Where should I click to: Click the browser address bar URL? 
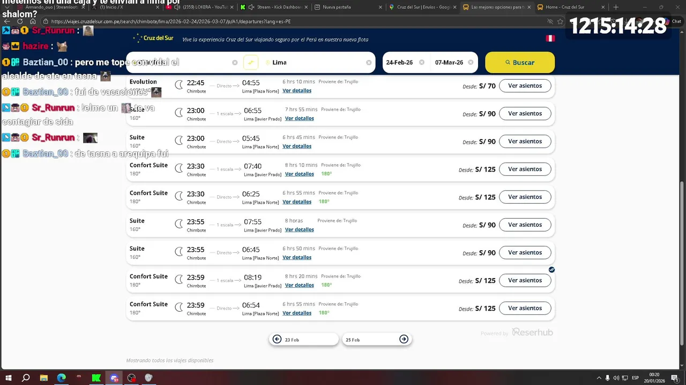pos(171,21)
